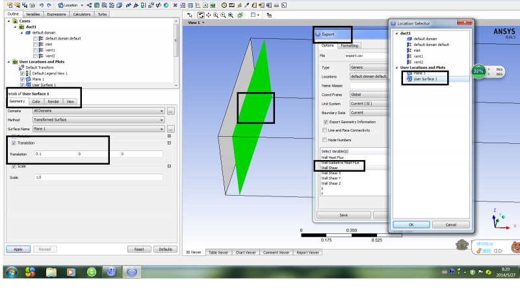Toggle Export Geometry Information checkbox
The height and width of the screenshot is (291, 520).
tap(326, 122)
